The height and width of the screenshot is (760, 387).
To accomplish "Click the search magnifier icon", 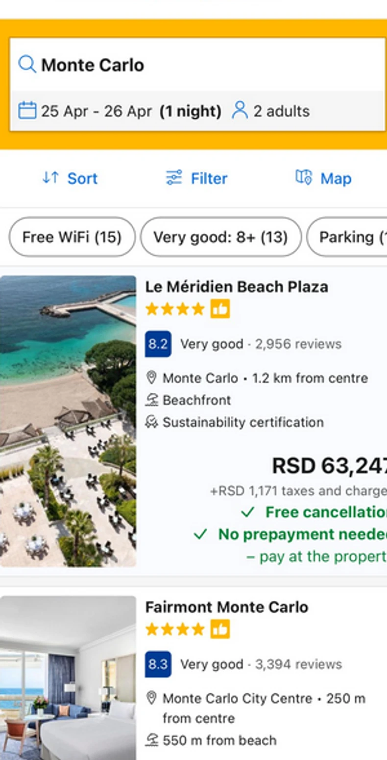I will click(27, 64).
